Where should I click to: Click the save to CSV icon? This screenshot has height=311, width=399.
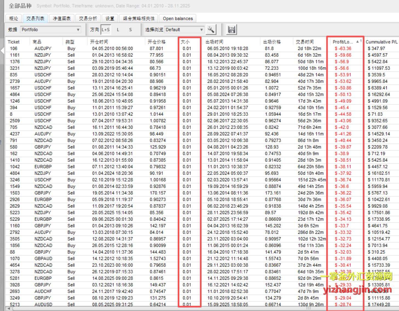[231, 30]
